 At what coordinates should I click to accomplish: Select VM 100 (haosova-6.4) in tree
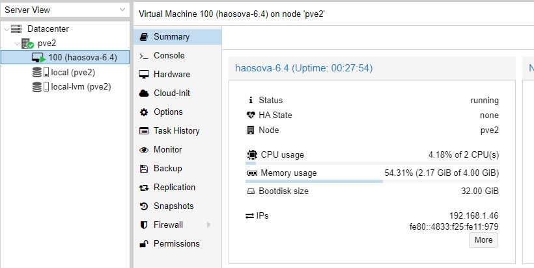pos(65,57)
